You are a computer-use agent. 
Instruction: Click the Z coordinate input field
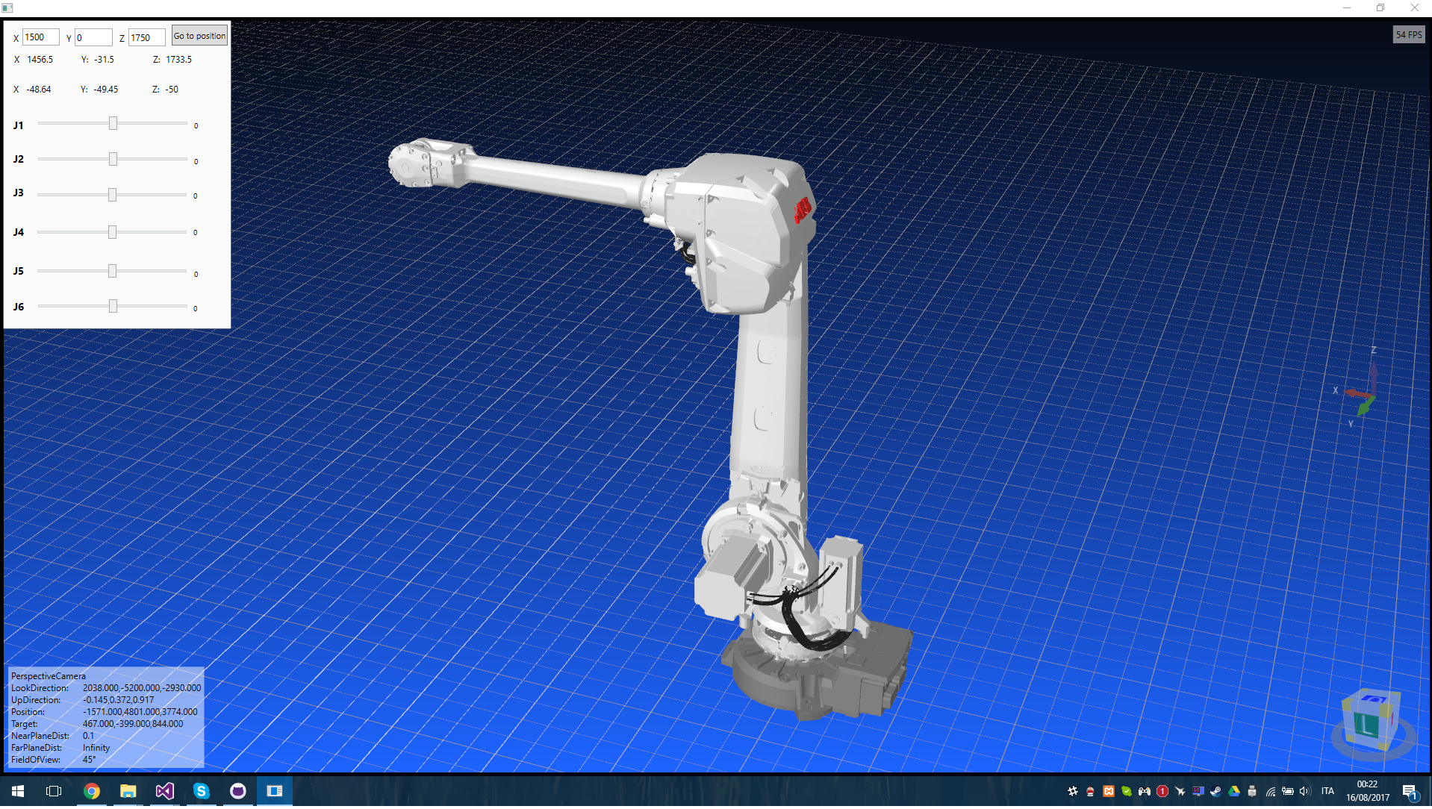click(x=147, y=37)
